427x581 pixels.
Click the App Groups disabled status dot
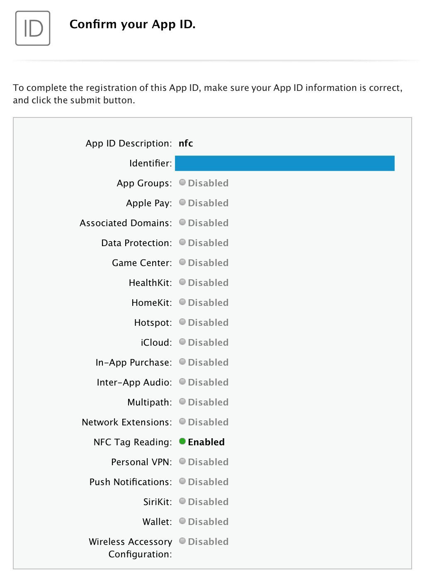182,182
